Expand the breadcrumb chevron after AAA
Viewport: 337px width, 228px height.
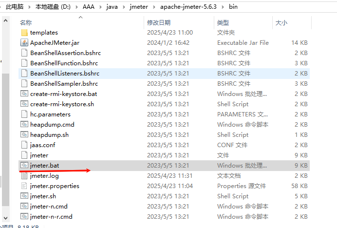point(100,7)
